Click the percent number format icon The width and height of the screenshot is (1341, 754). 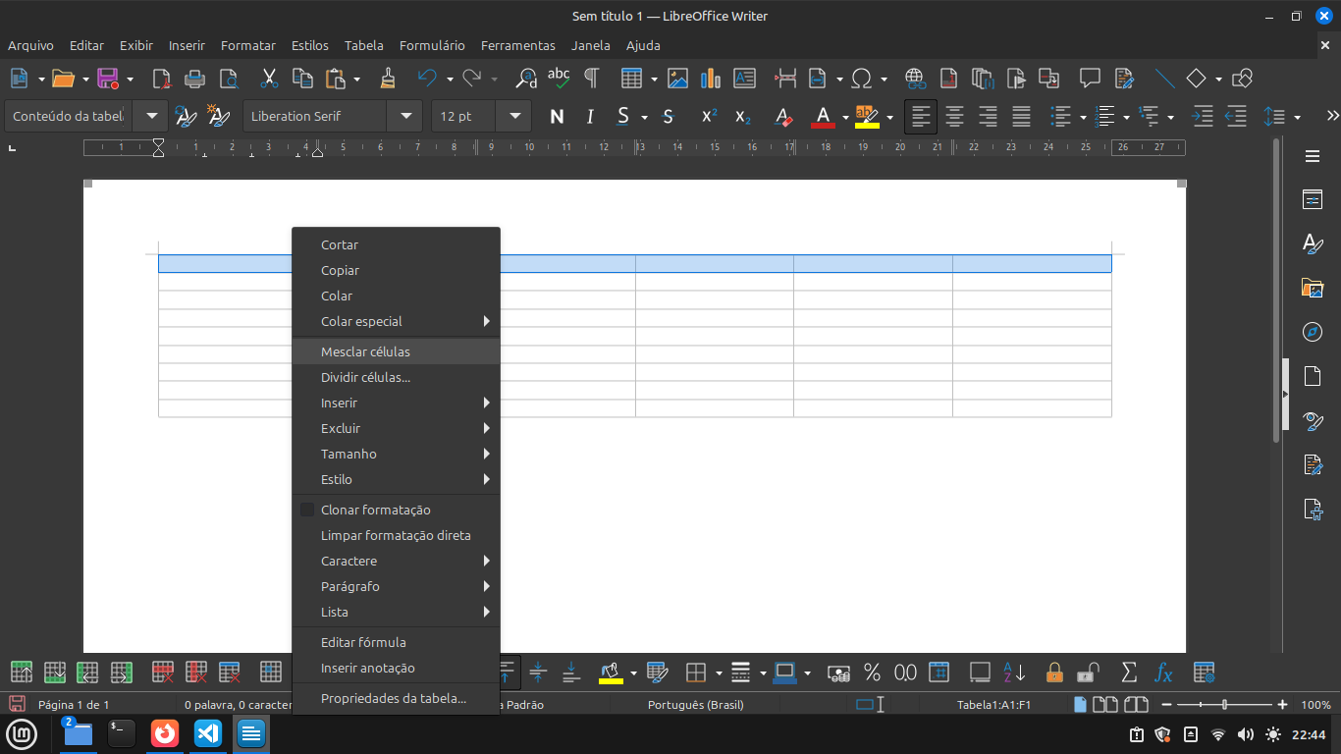pyautogui.click(x=872, y=673)
